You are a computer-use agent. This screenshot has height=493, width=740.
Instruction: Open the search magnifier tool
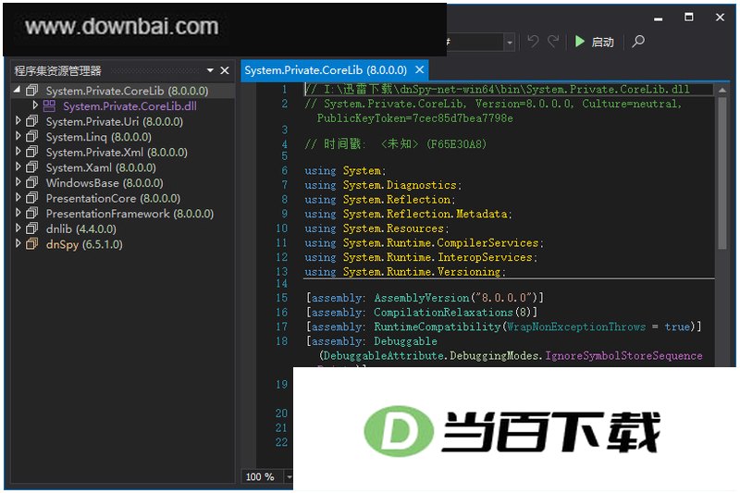tap(638, 42)
